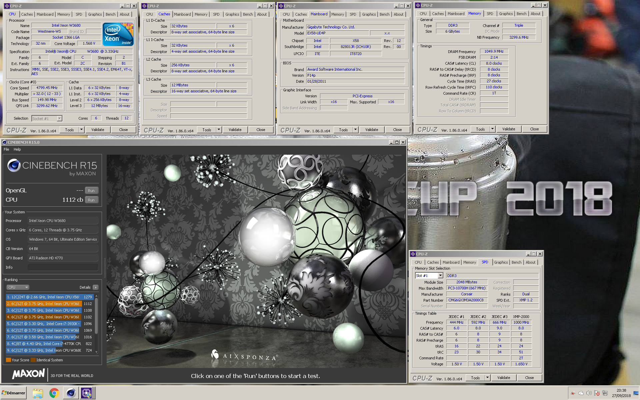Screen dimensions: 640x400
Task: Click the Démarrer start button
Action: coord(13,393)
